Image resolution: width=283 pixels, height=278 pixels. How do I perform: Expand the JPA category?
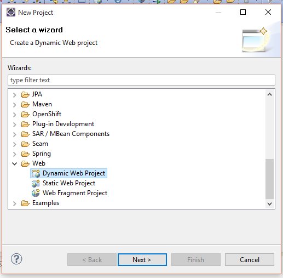coord(15,95)
